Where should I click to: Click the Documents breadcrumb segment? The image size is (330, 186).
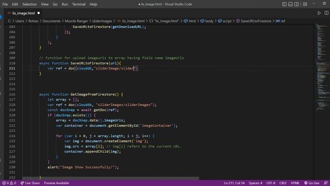52,21
